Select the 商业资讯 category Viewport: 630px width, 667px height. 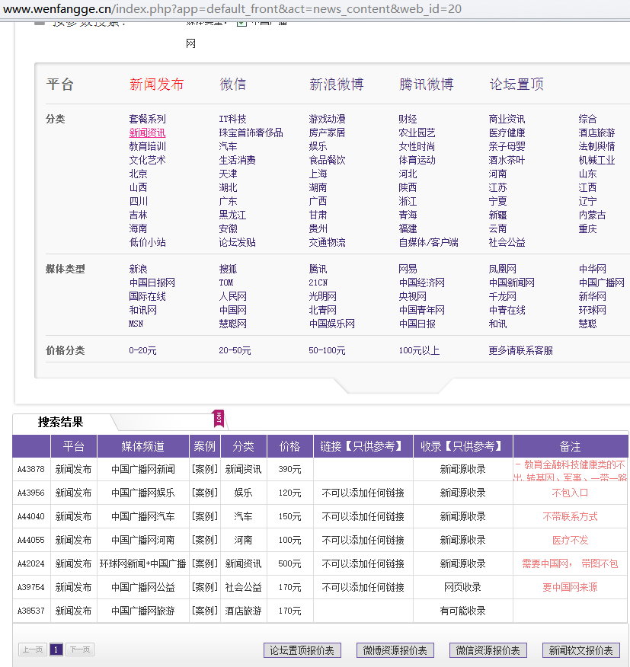tap(507, 119)
